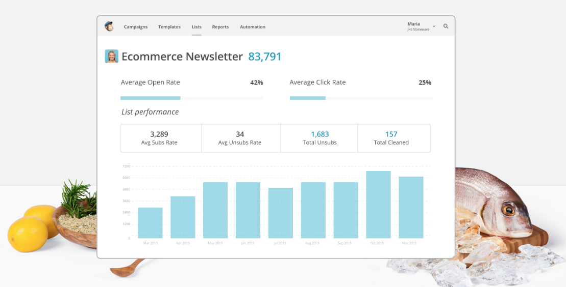Viewport: 566px width, 287px height.
Task: Select the Sep 2015 chart bar
Action: click(346, 210)
